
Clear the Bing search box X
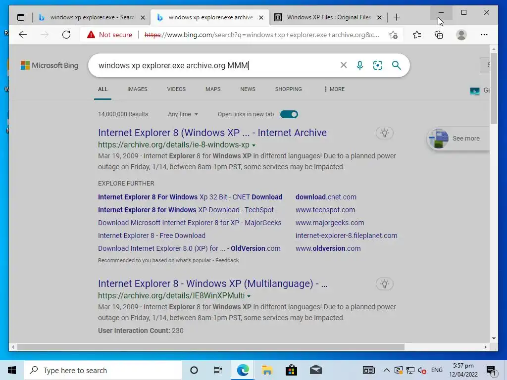(x=344, y=65)
